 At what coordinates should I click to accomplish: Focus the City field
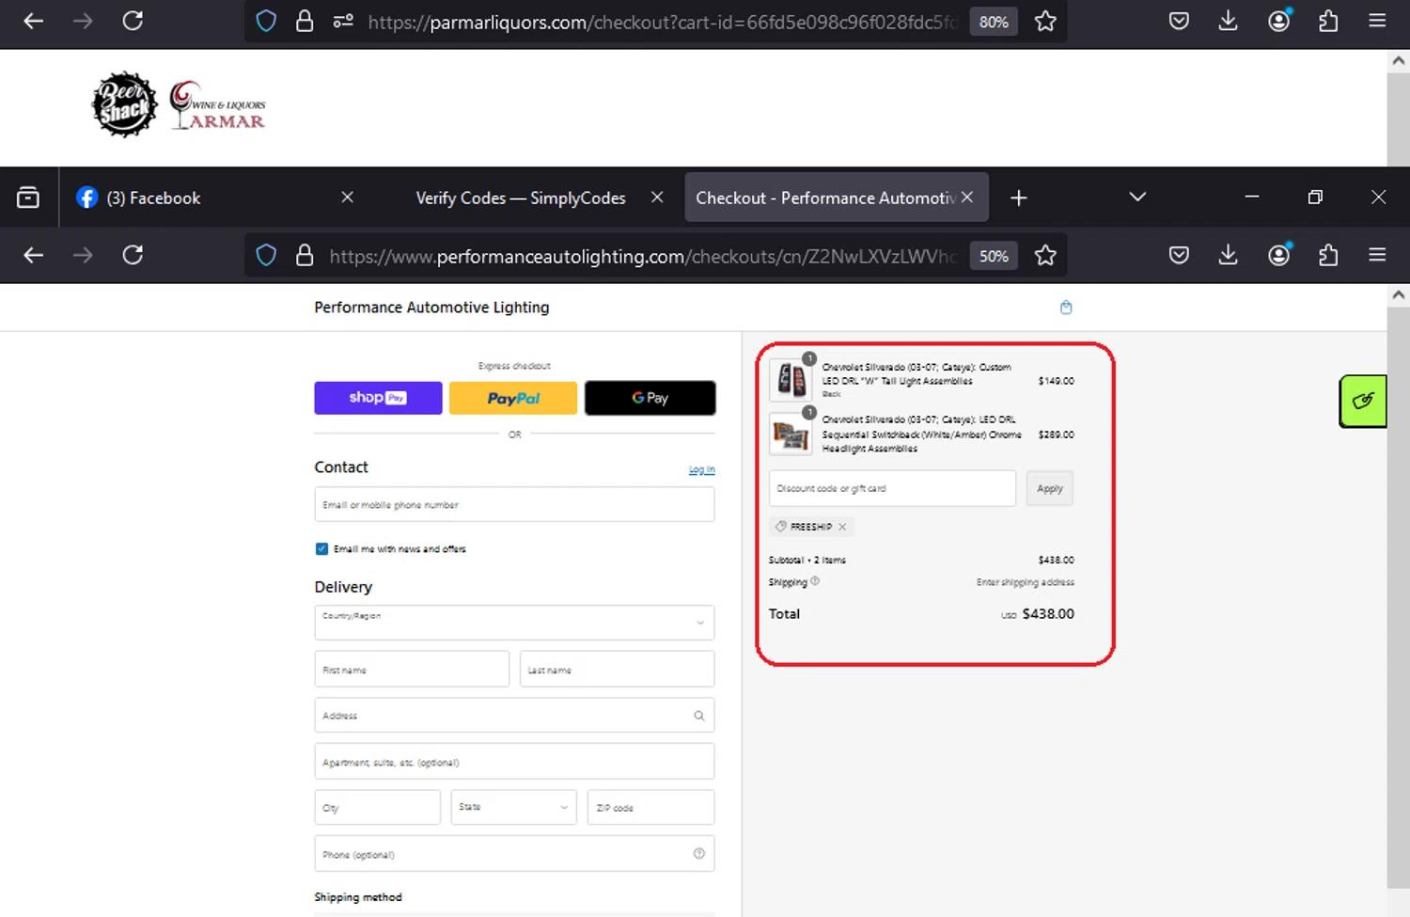coord(377,807)
